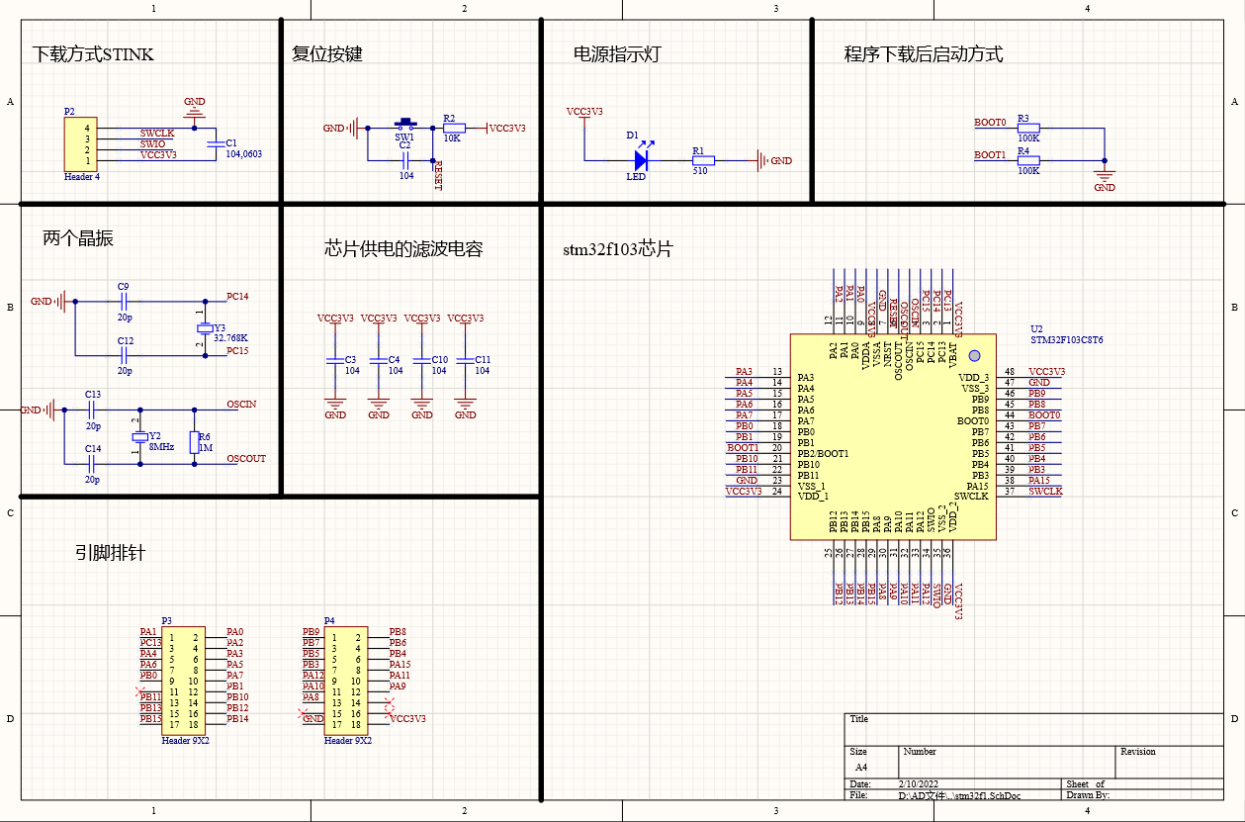Click the STM32F103C8T6 part name text
The height and width of the screenshot is (822, 1245).
point(1067,339)
